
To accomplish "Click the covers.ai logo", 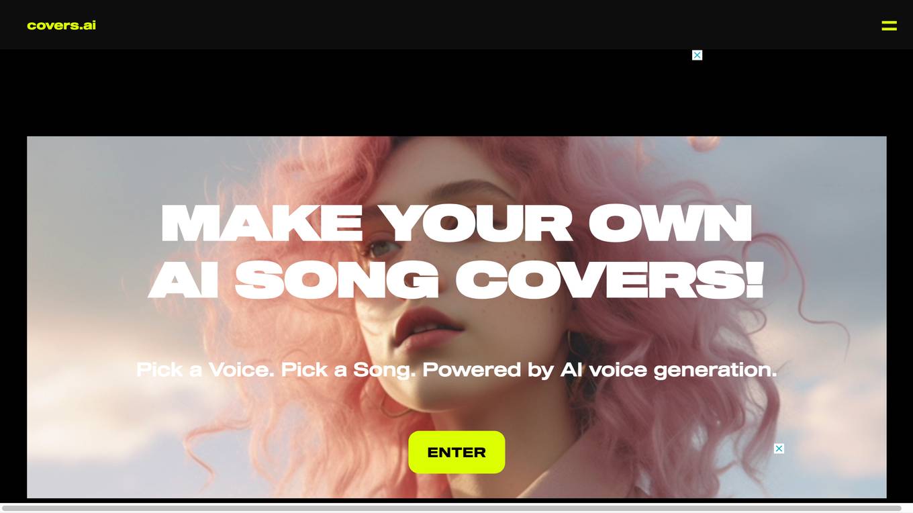I will [x=61, y=26].
